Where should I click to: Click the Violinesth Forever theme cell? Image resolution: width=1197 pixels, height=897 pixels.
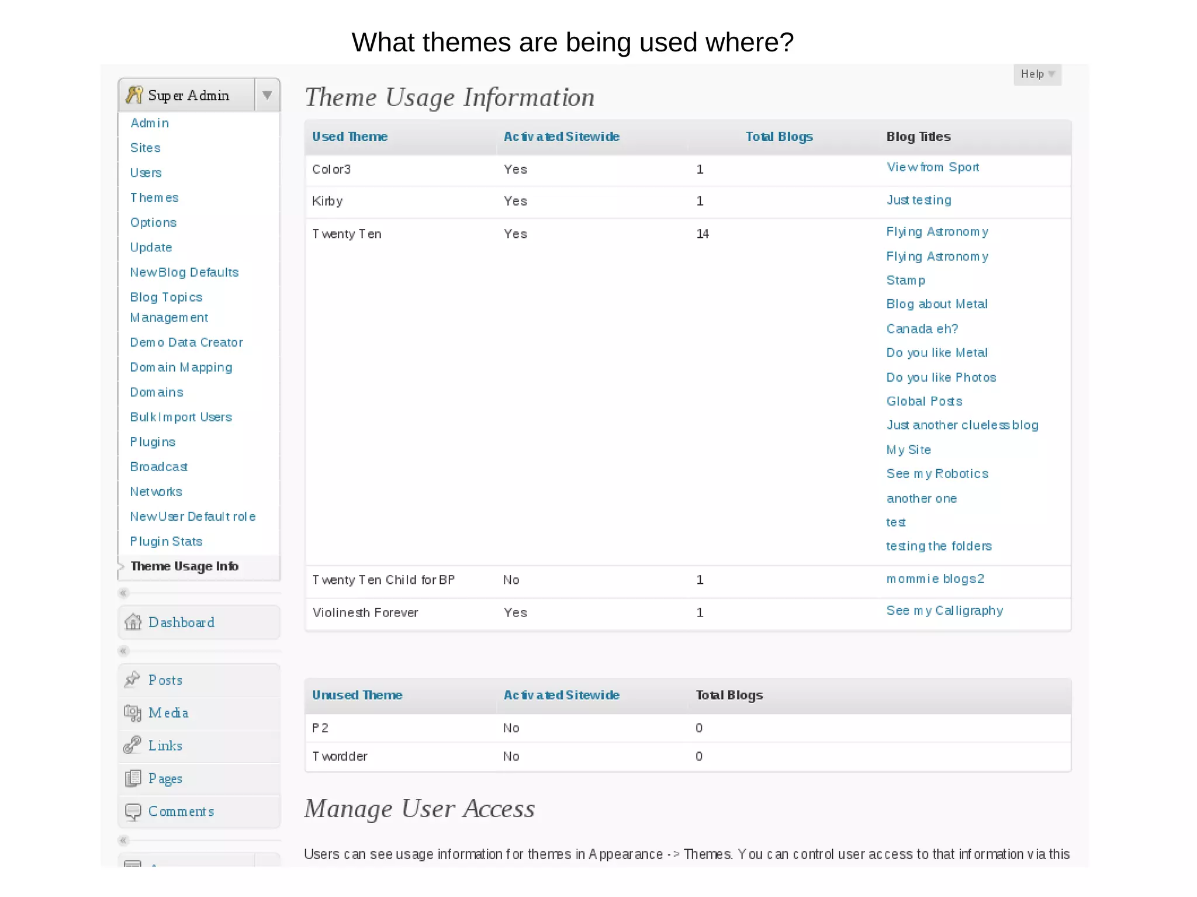point(365,613)
